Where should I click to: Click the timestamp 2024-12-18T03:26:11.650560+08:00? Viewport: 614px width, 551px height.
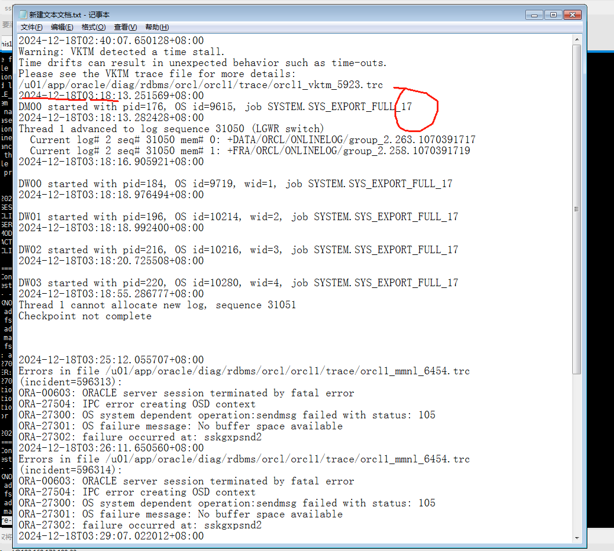111,448
